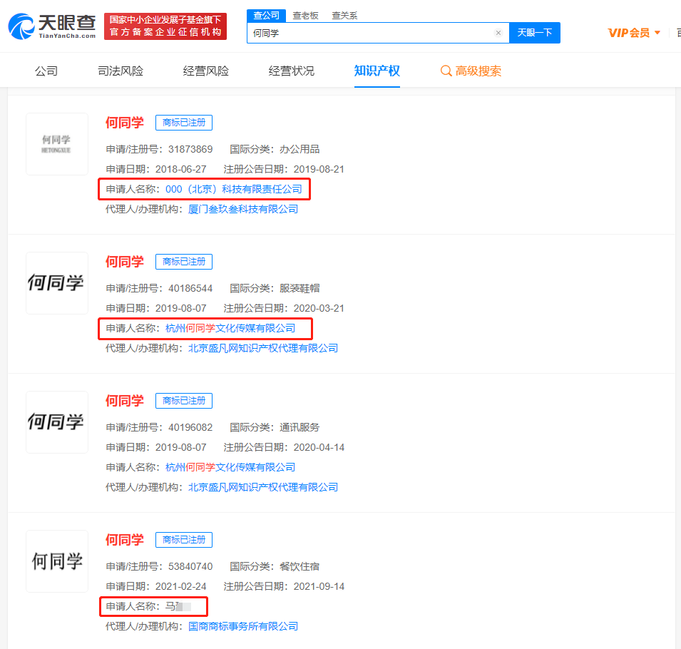Viewport: 681px width, 649px height.
Task: Click 商标已注册 badge on the 服装鞋帽 entry
Action: tap(184, 262)
